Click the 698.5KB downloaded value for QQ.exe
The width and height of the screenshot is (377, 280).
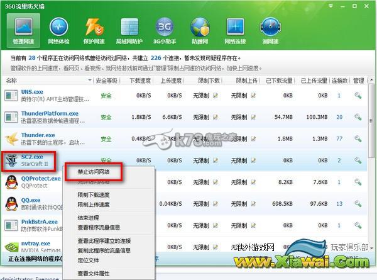[x=282, y=204]
